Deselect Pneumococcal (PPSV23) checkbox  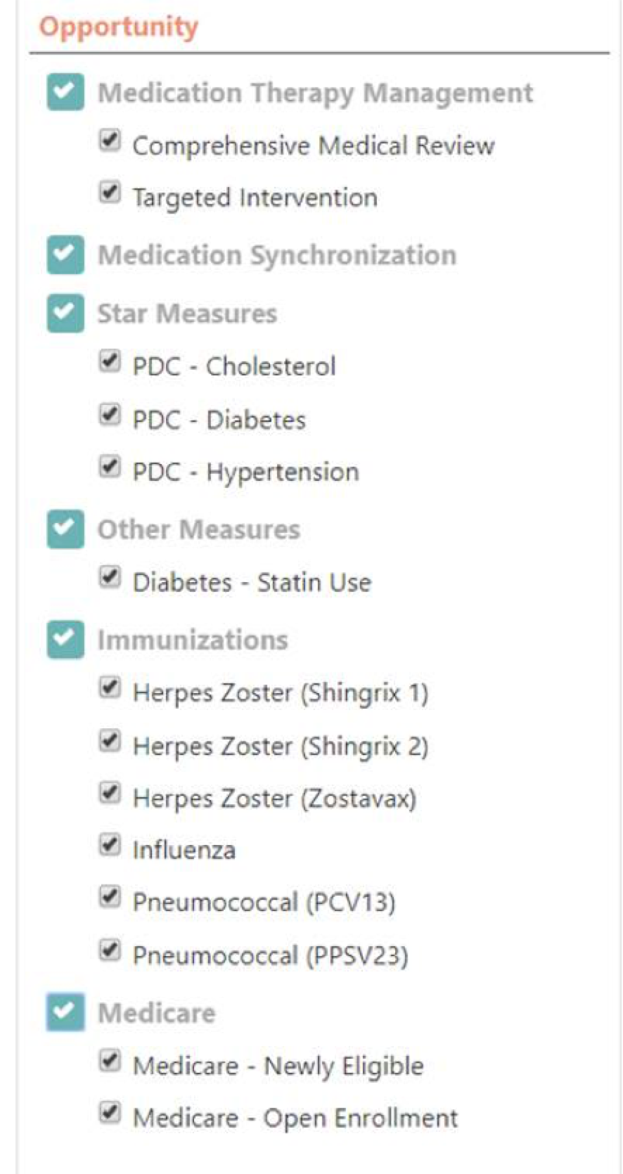point(110,950)
